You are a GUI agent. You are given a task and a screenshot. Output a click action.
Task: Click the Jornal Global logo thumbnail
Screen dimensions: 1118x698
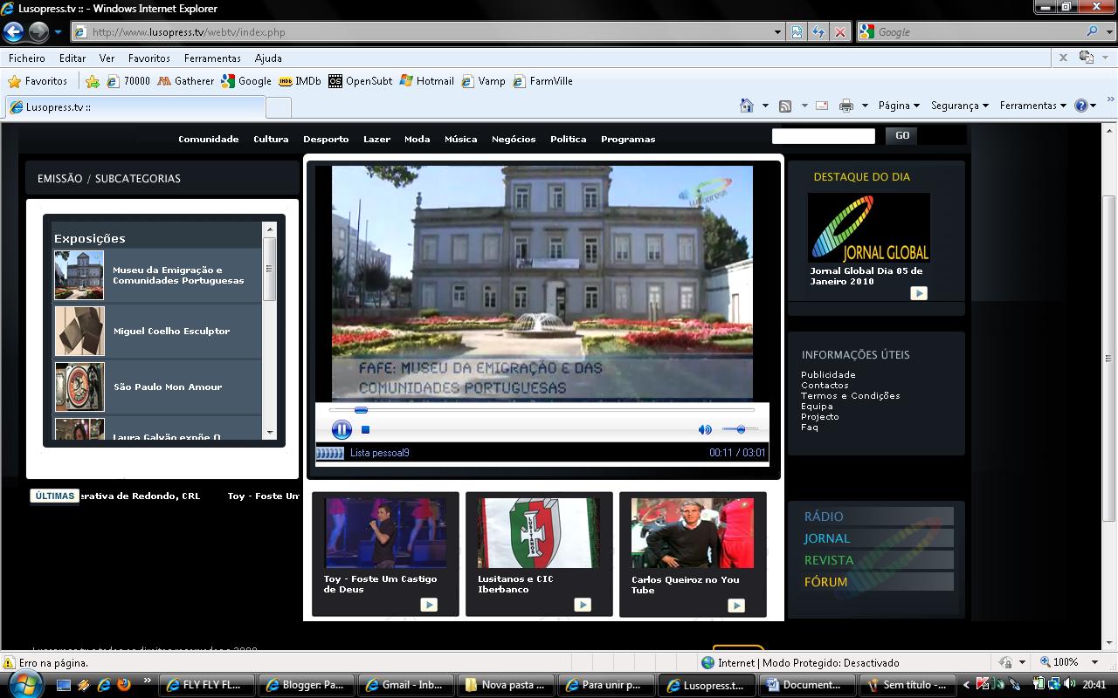coord(869,228)
